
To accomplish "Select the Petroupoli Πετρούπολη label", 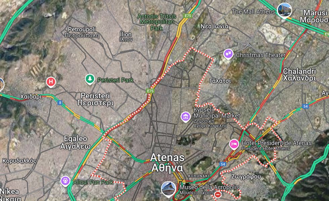I will 82,32.
